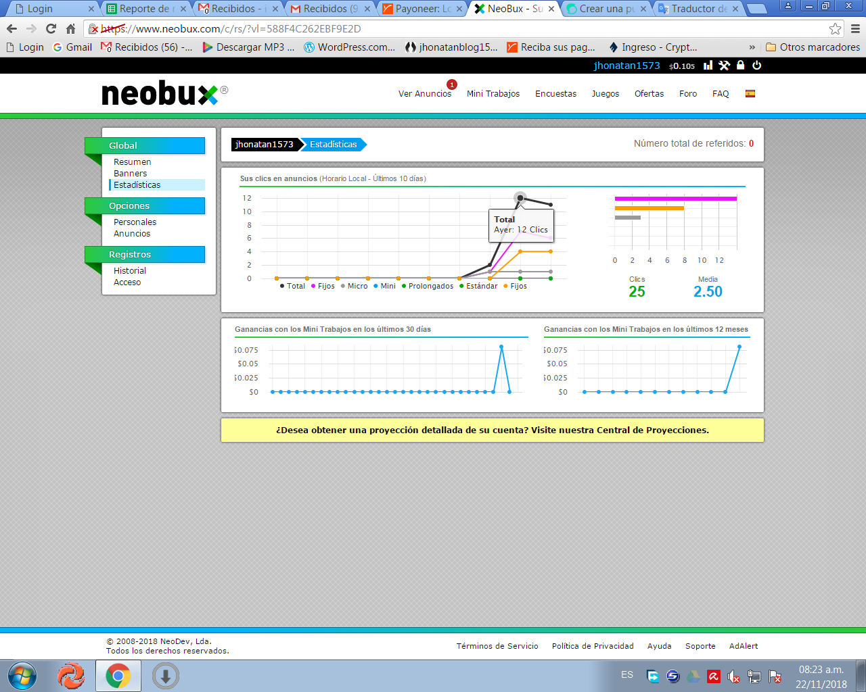
Task: Open the Central de Proyecciones banner link
Action: [493, 430]
